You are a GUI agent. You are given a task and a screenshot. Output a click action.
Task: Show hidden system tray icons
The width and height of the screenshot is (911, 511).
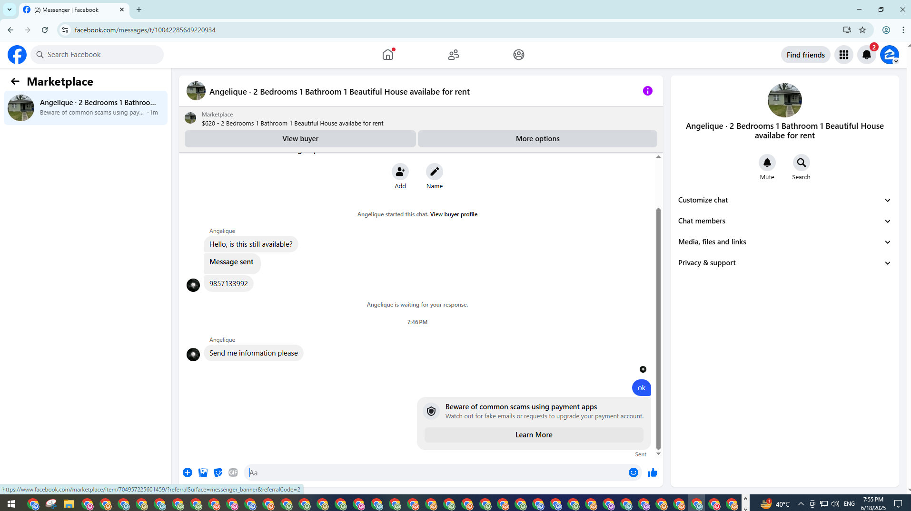[801, 504]
